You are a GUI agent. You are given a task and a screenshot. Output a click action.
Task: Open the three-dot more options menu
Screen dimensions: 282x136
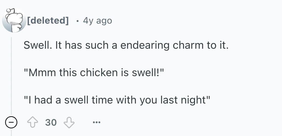coord(97,123)
